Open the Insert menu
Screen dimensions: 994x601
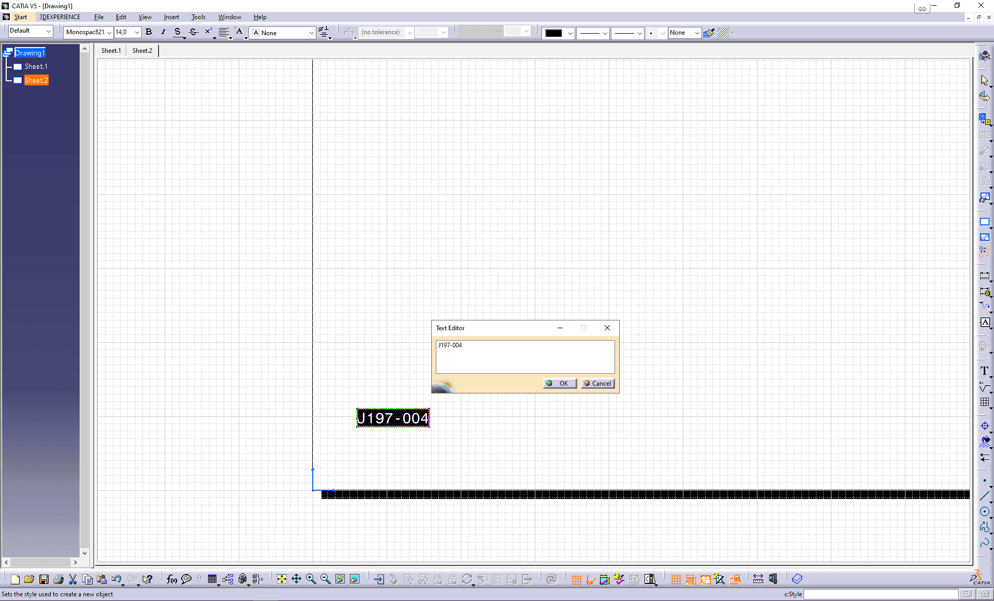(x=171, y=17)
